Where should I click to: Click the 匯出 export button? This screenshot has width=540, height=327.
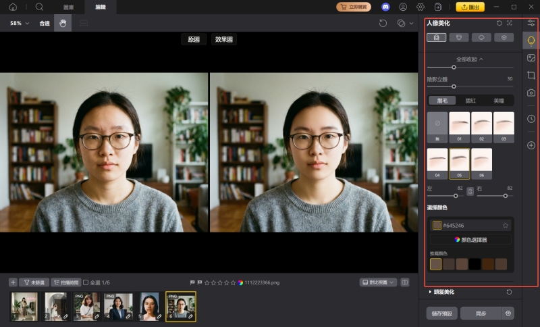pyautogui.click(x=470, y=7)
